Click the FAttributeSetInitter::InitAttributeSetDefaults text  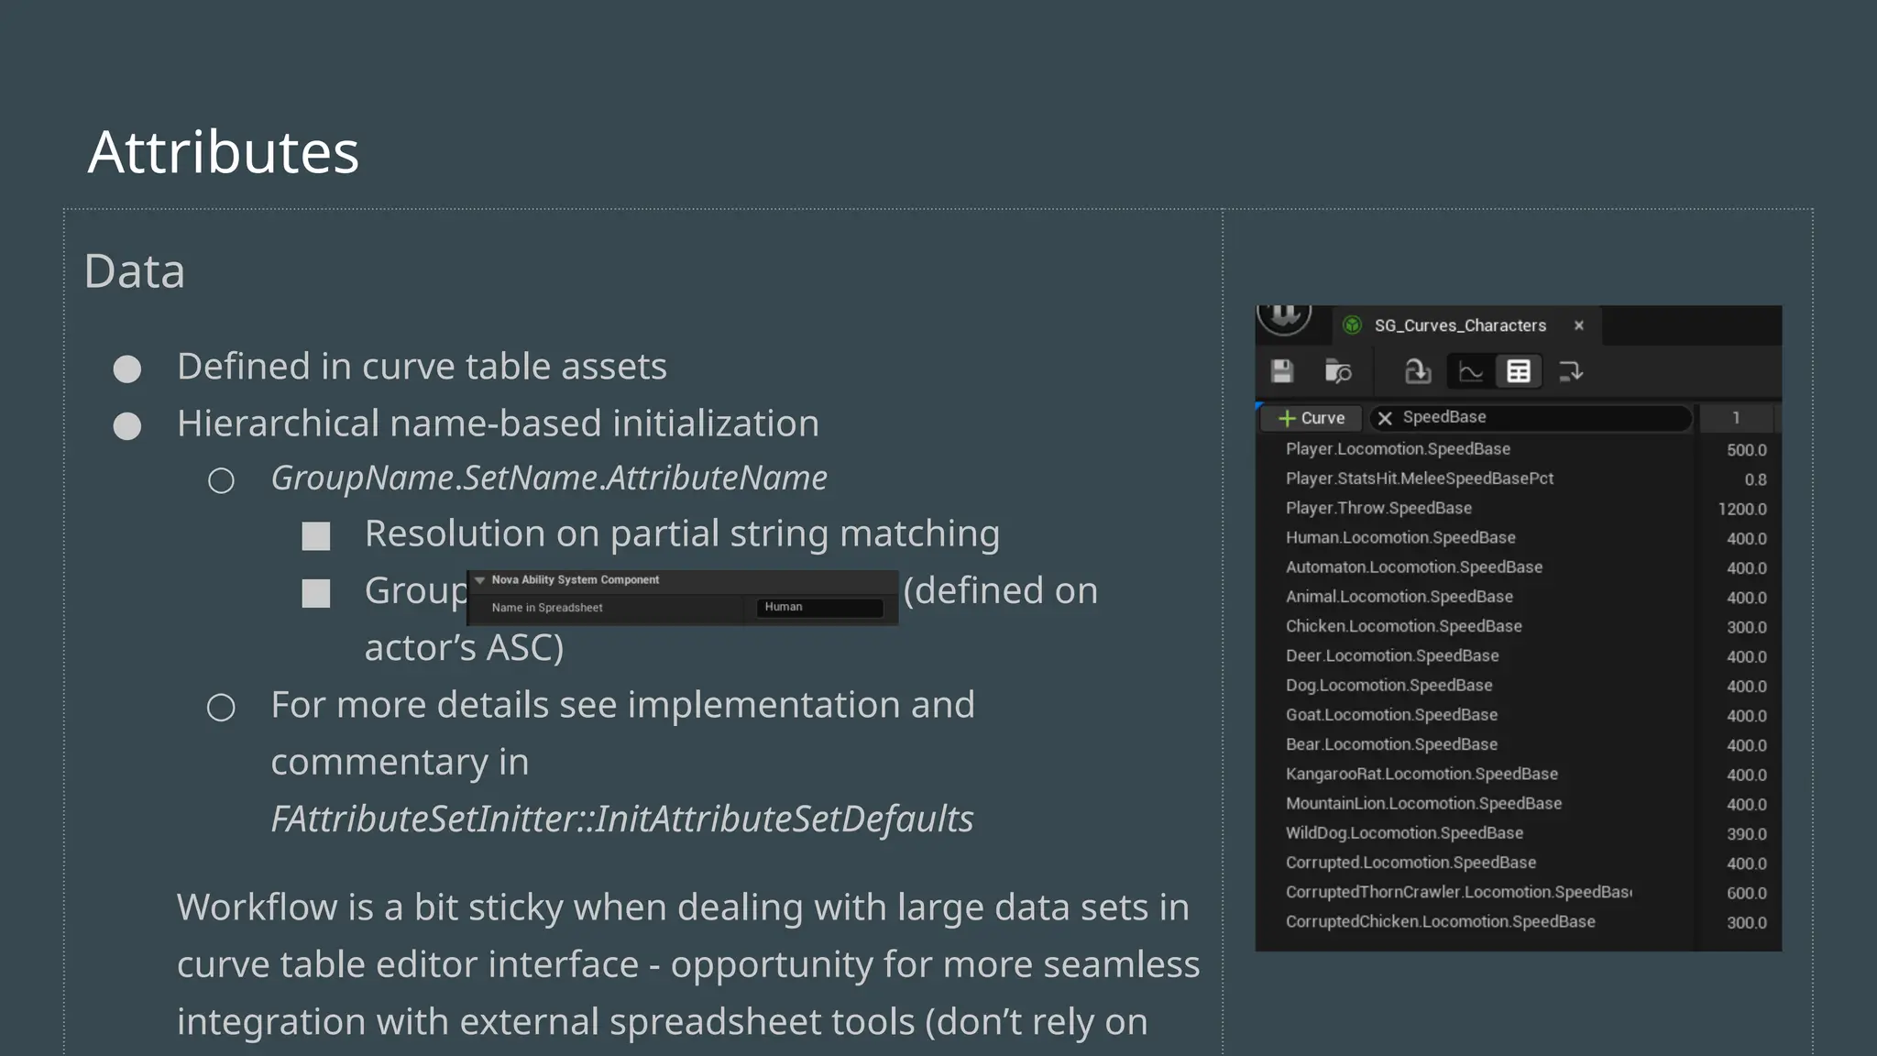coord(622,819)
